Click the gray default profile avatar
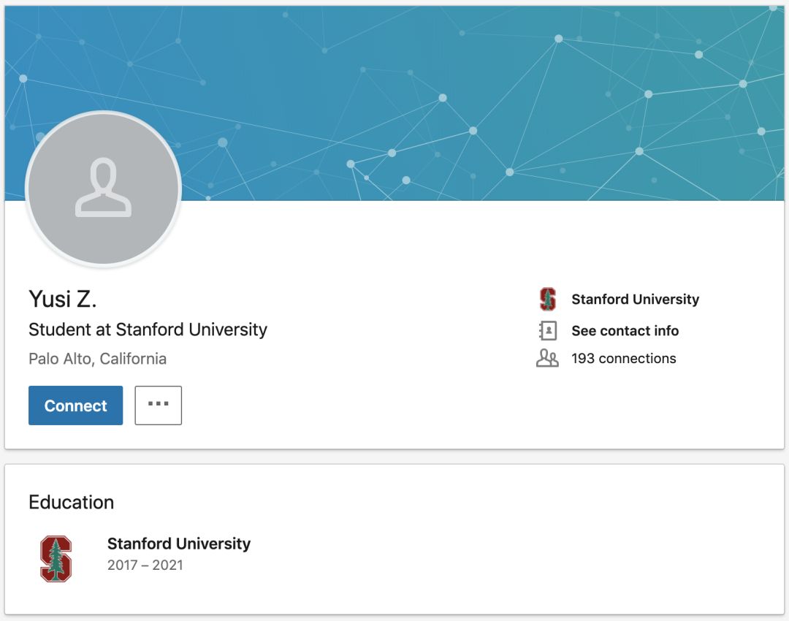789x621 pixels. pyautogui.click(x=103, y=188)
